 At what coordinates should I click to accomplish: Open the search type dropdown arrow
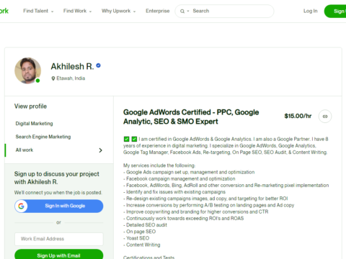point(188,12)
